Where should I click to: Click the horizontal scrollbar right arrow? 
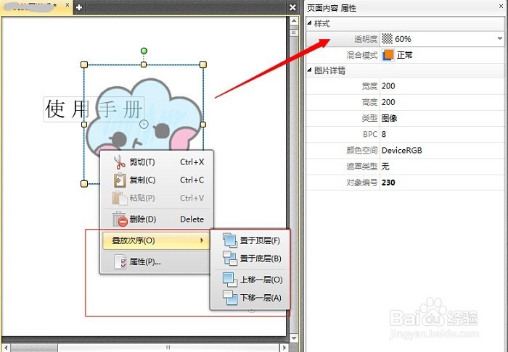[284, 348]
